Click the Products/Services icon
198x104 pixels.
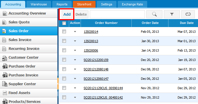[x=5, y=101]
